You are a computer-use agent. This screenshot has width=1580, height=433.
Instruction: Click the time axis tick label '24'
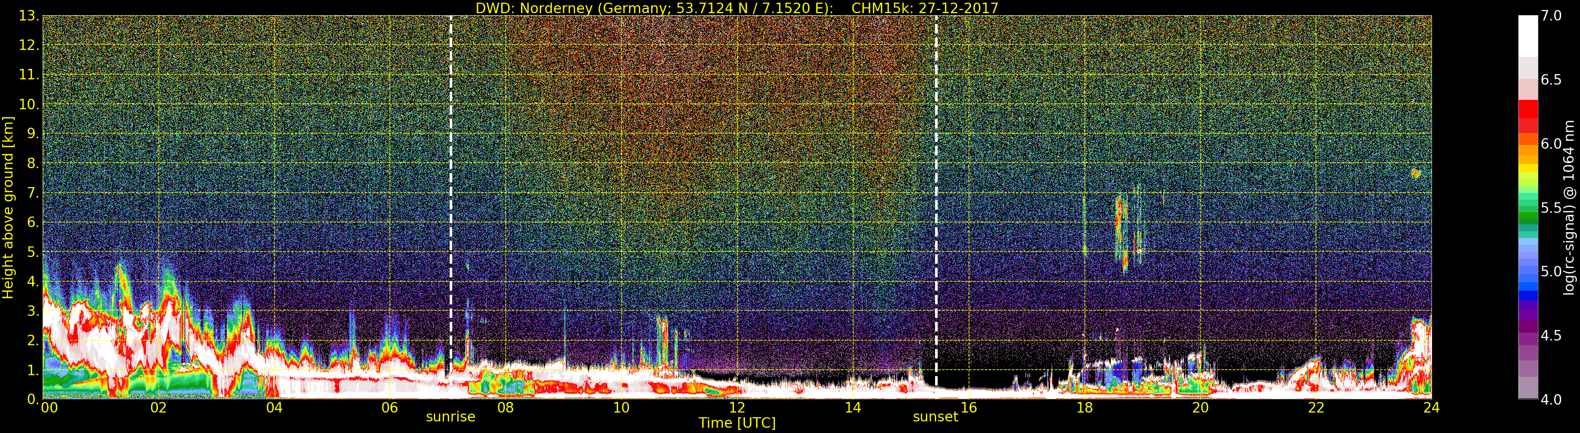pyautogui.click(x=1431, y=408)
